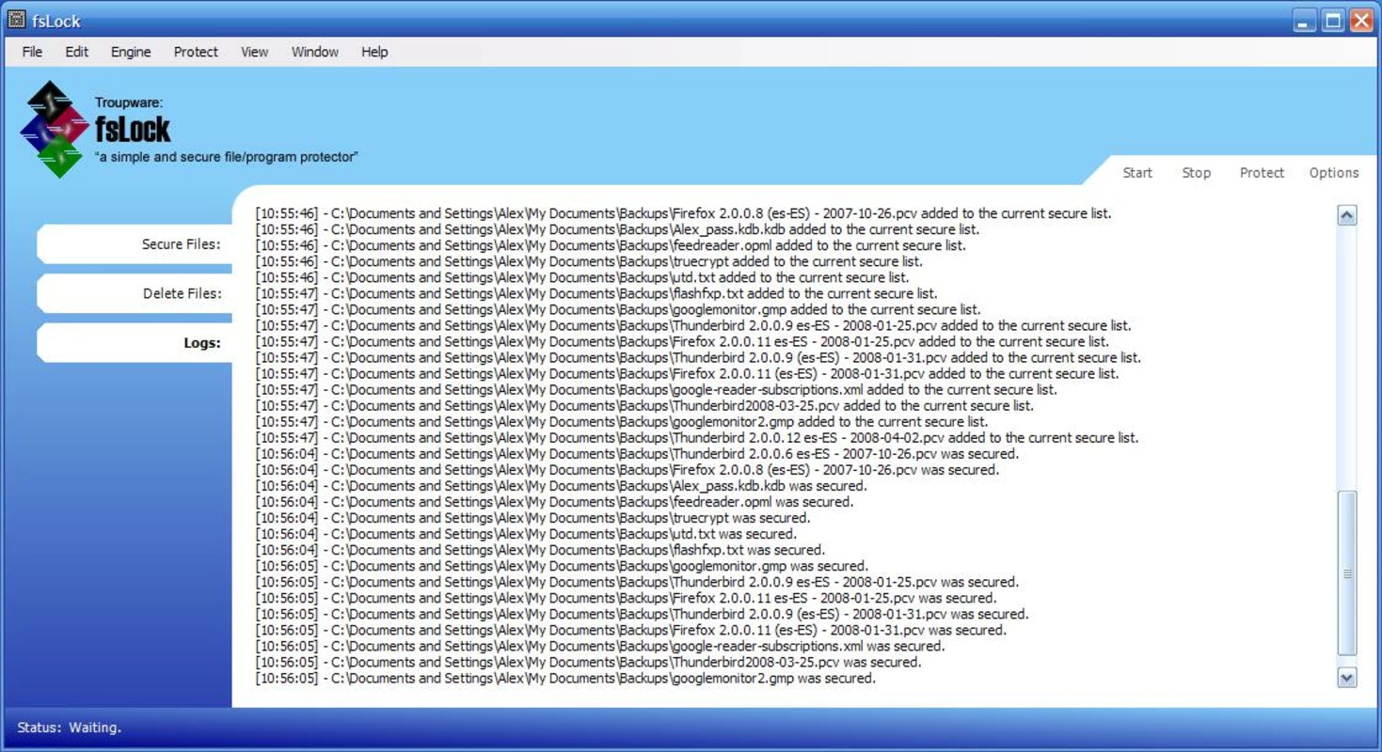The width and height of the screenshot is (1382, 752).
Task: Close the fsLock window
Action: [1361, 21]
